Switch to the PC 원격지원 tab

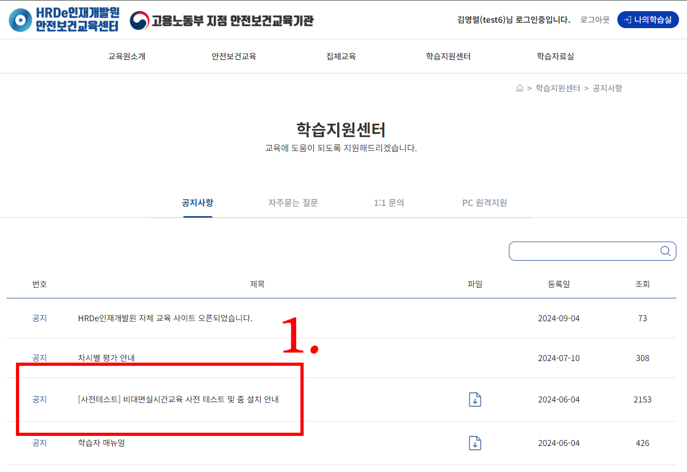[484, 203]
